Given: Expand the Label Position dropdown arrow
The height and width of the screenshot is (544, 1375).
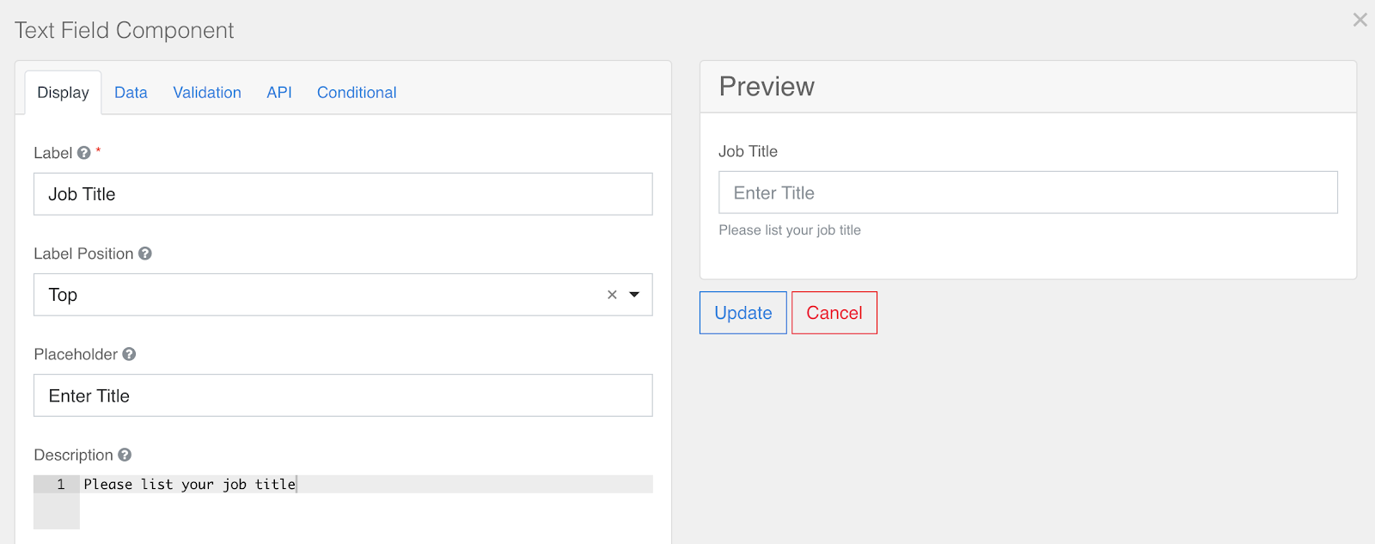Looking at the screenshot, I should click(634, 295).
